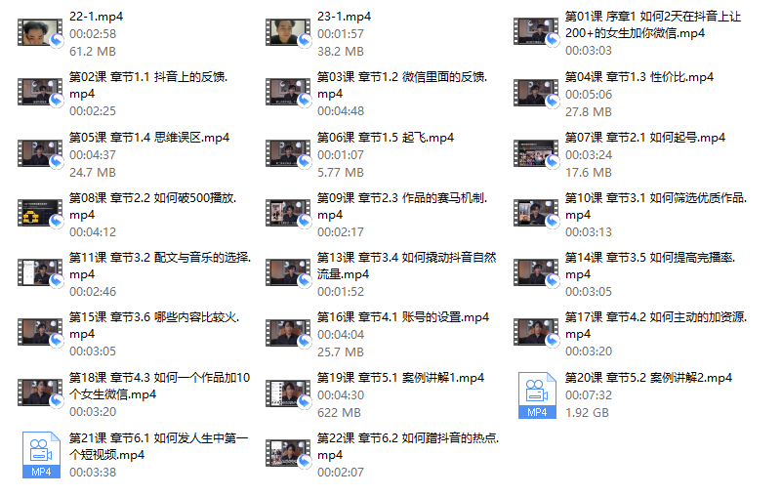
Task: Open 第18课 如何一个作品加10个女生微信 thumbnail
Action: pyautogui.click(x=40, y=393)
